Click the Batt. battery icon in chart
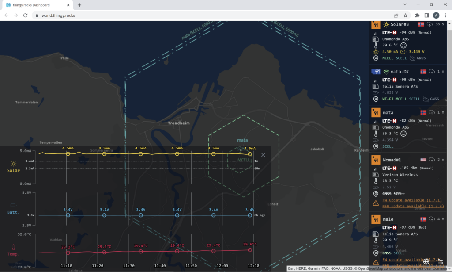The image size is (452, 272). 13,205
